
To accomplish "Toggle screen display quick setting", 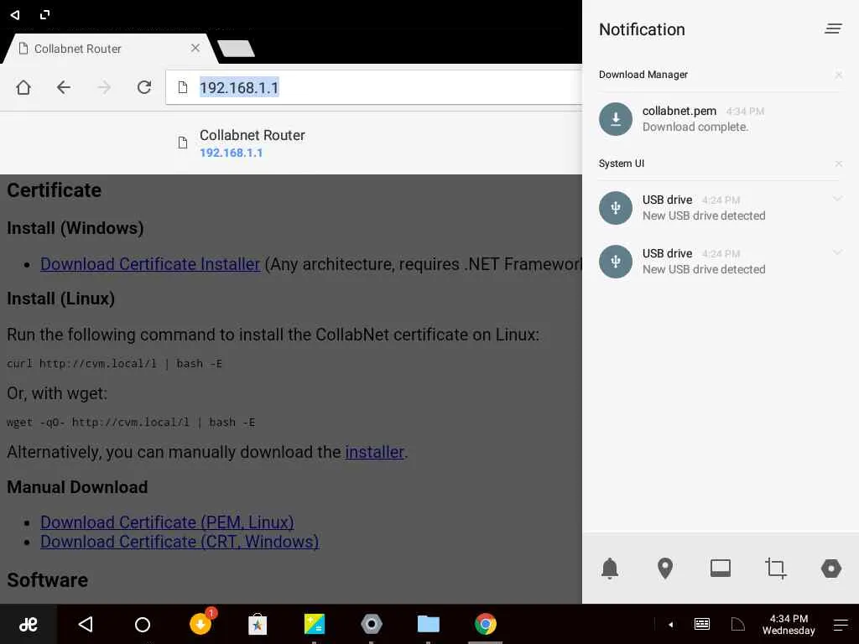I will point(721,569).
